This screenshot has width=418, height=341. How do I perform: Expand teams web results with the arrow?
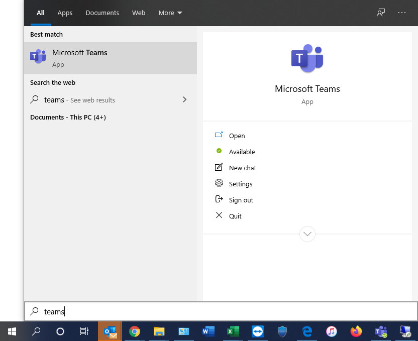[x=184, y=100]
